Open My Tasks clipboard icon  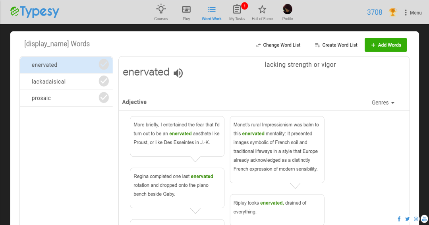(237, 9)
